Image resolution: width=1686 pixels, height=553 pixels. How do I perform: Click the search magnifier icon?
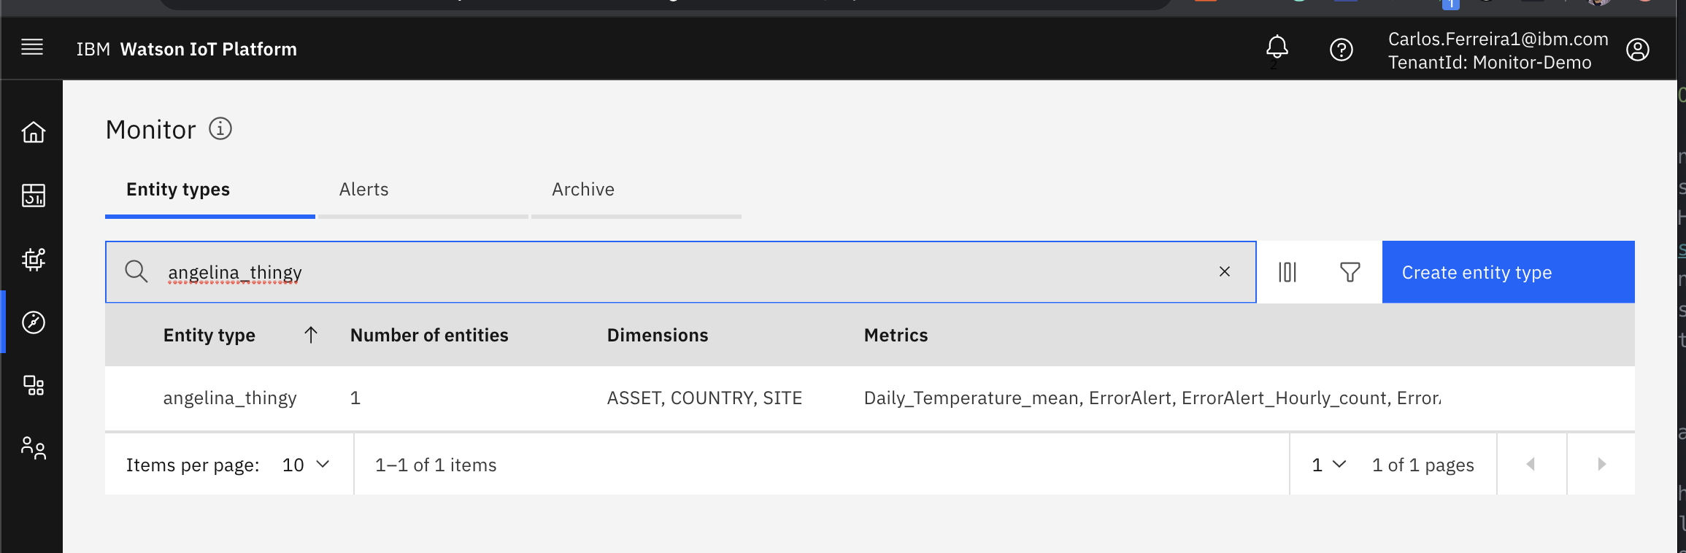click(x=136, y=271)
